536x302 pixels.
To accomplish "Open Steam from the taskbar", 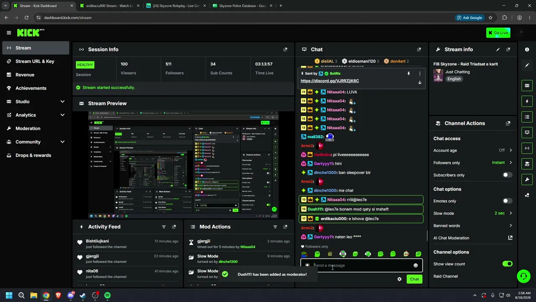I will pyautogui.click(x=83, y=295).
